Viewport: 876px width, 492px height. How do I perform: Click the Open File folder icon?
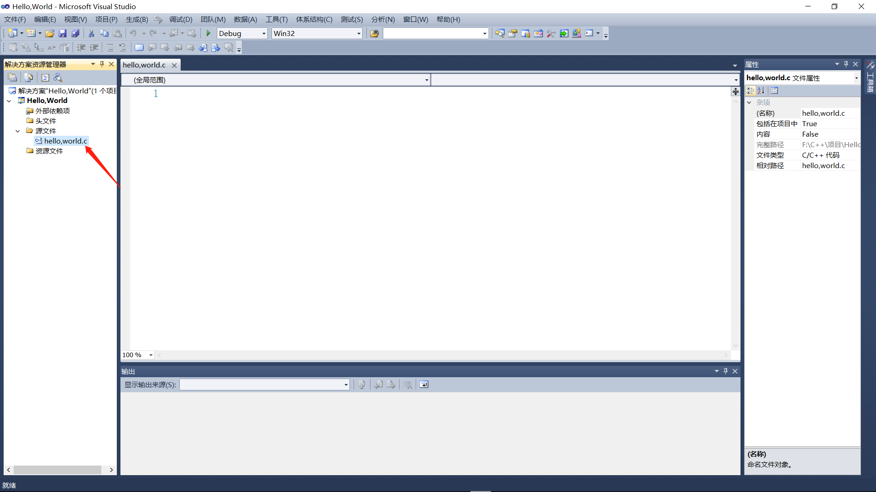tap(50, 33)
